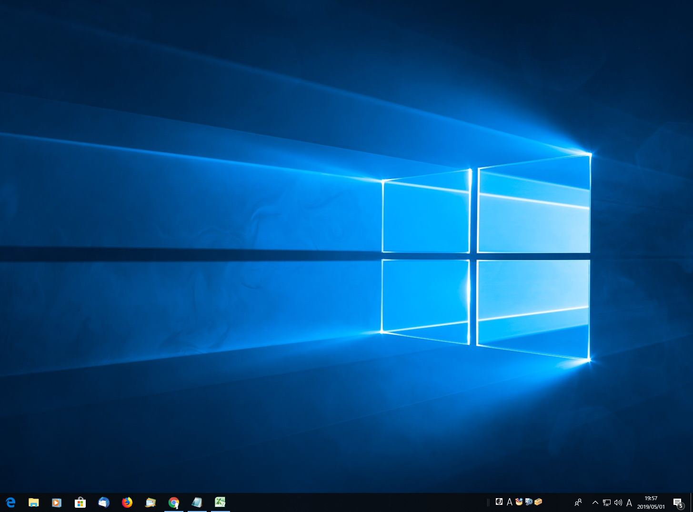
Task: Open the envelope mail app beside Firefox
Action: click(151, 502)
